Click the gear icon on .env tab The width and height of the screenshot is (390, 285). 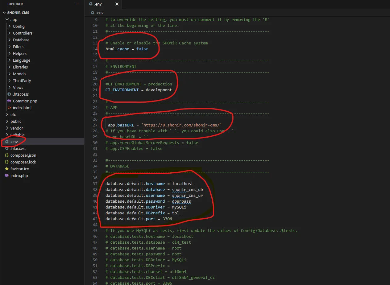[x=91, y=4]
